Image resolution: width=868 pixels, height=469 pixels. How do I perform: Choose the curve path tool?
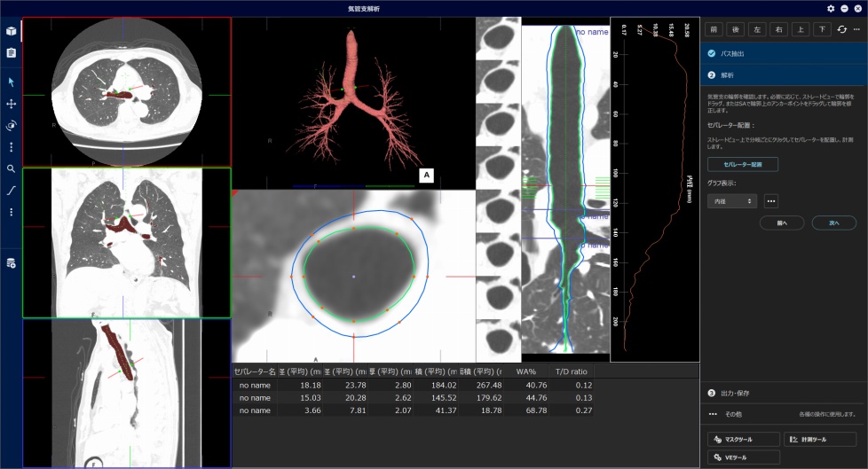click(x=12, y=191)
